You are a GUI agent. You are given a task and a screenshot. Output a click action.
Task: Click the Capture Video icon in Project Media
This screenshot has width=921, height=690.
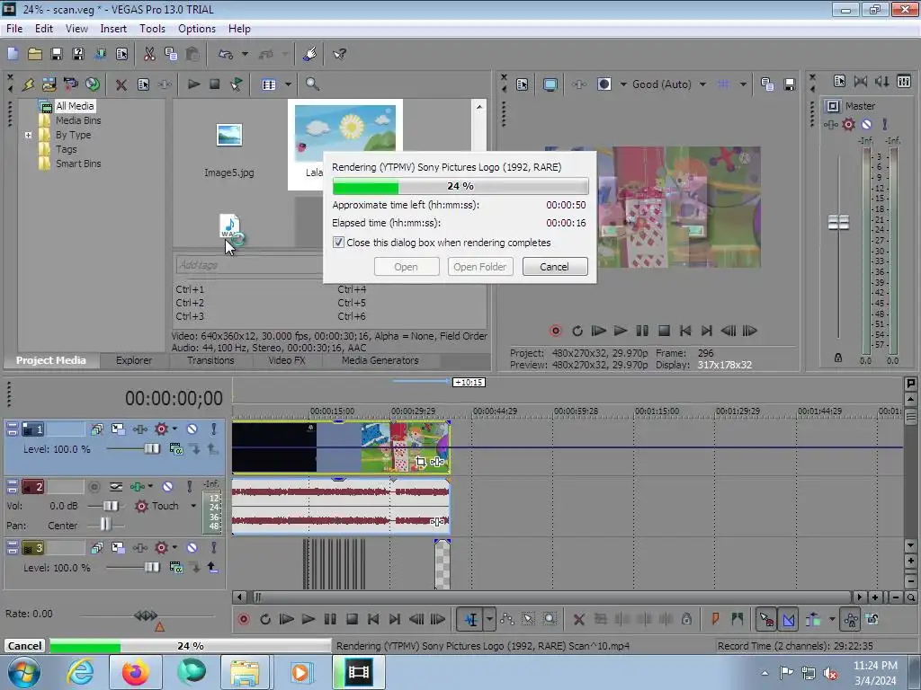[x=70, y=84]
